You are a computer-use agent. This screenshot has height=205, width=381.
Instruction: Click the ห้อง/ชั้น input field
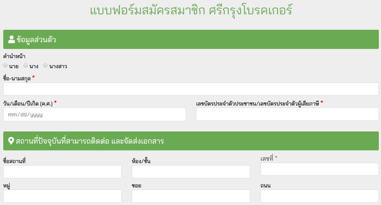click(x=191, y=172)
